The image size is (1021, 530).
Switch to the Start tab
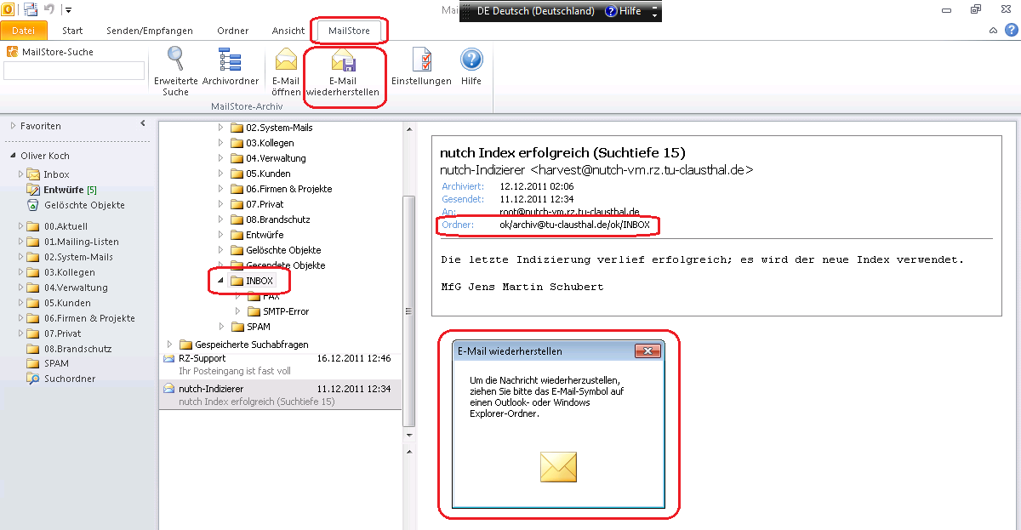click(x=72, y=31)
